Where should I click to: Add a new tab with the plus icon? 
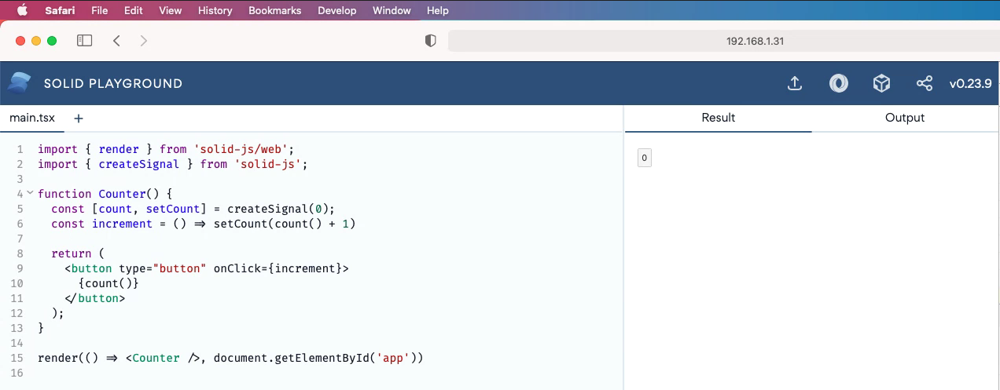79,118
